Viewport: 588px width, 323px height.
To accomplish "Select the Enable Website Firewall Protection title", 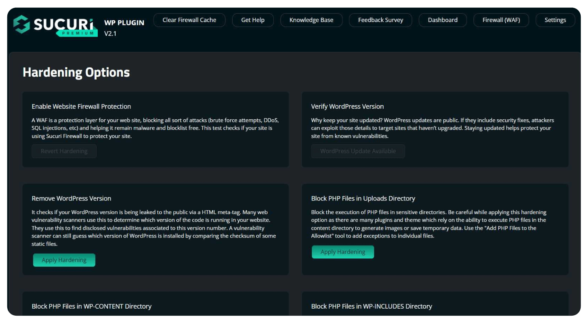I will pos(81,106).
